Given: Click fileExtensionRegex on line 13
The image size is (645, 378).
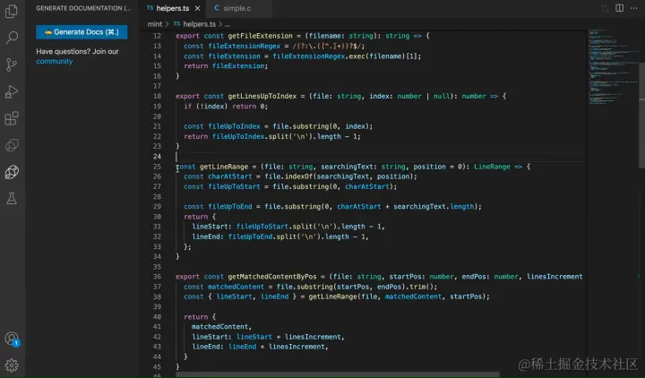Looking at the screenshot, I should [244, 46].
